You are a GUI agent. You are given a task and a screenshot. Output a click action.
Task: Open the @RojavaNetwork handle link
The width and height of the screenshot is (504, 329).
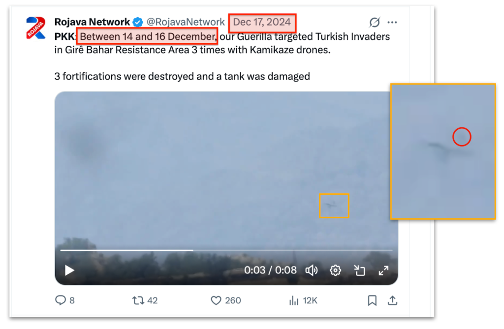pos(186,22)
